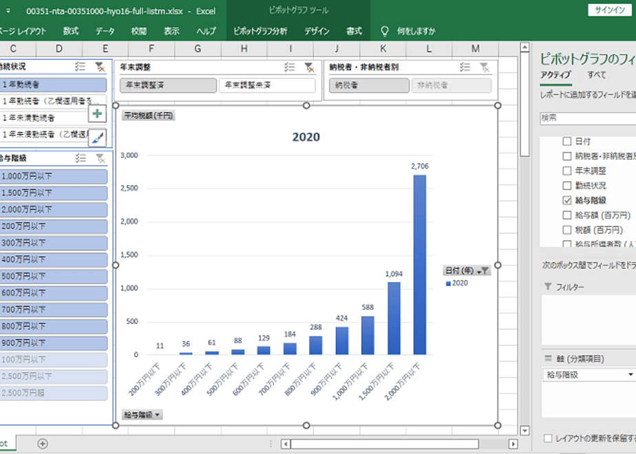
Task: Select 年末調整未済 slicer button
Action: tap(267, 85)
